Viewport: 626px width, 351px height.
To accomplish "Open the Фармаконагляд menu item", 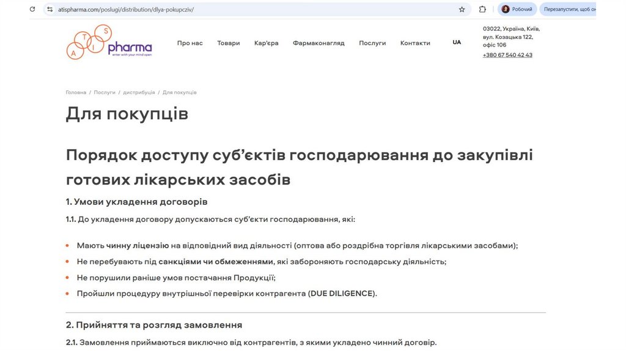I will [x=319, y=43].
